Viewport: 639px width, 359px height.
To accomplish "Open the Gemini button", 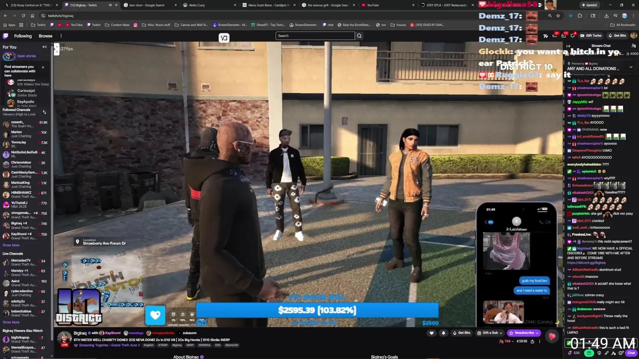I will pyautogui.click(x=590, y=5).
